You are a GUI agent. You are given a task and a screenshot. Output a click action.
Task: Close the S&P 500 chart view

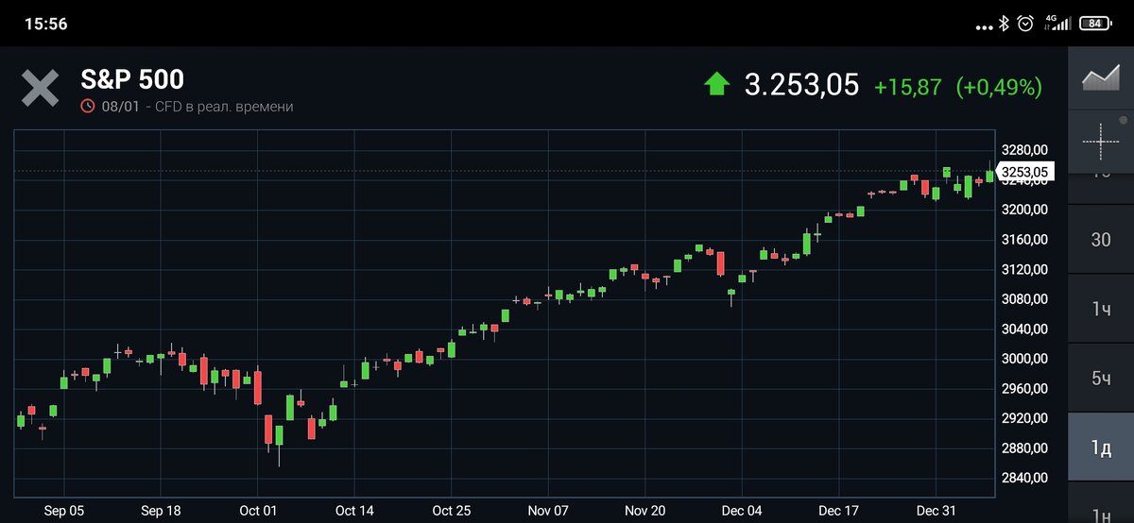(x=40, y=88)
